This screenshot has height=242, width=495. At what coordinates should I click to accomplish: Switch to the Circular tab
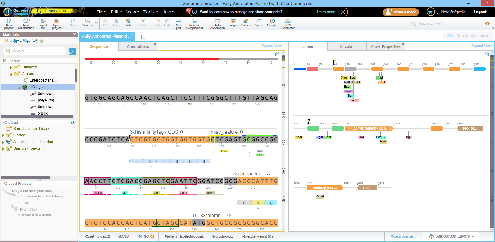pyautogui.click(x=347, y=46)
